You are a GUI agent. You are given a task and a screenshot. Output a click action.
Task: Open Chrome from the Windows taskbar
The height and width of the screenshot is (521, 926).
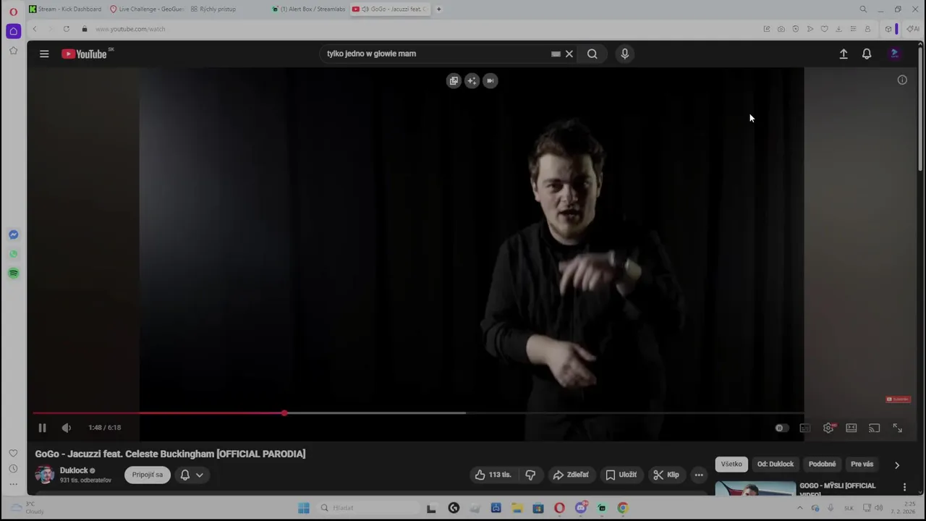click(623, 508)
